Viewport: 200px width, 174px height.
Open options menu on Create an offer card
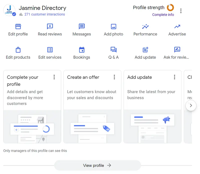coord(114,77)
